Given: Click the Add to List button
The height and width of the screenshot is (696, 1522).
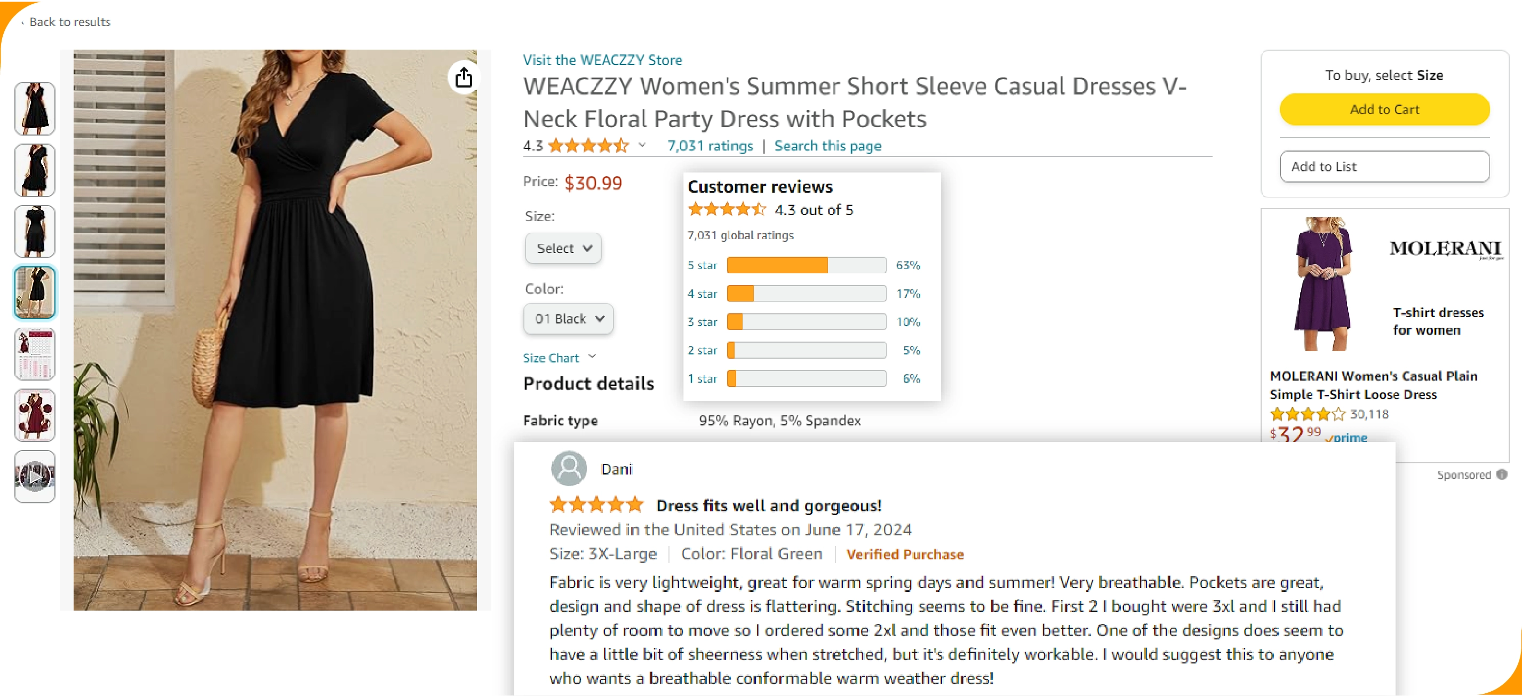Looking at the screenshot, I should click(x=1384, y=167).
